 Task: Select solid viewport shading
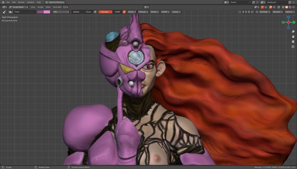pyautogui.click(x=287, y=7)
